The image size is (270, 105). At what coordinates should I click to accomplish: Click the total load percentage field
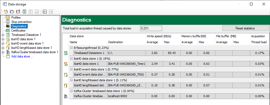151,28
